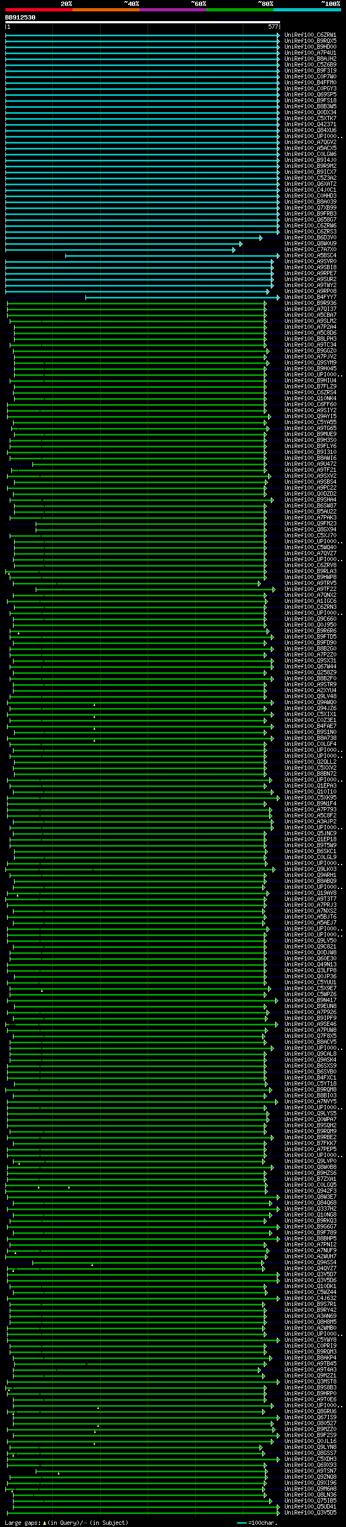Click the cyan ~100% identity legend bar
The height and width of the screenshot is (1527, 346).
(307, 10)
